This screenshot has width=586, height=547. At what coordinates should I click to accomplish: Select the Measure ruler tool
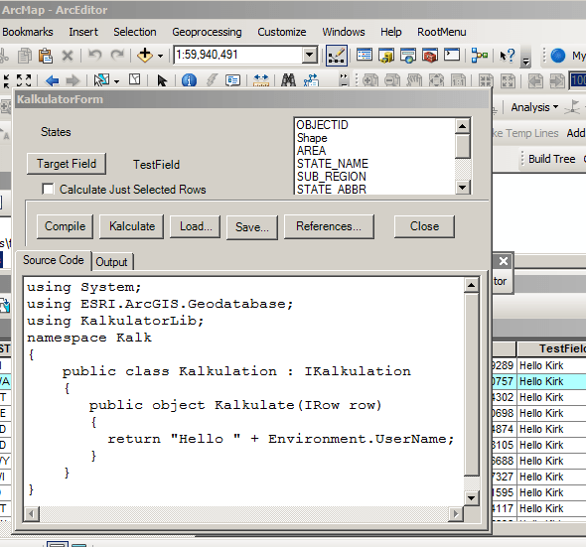261,80
